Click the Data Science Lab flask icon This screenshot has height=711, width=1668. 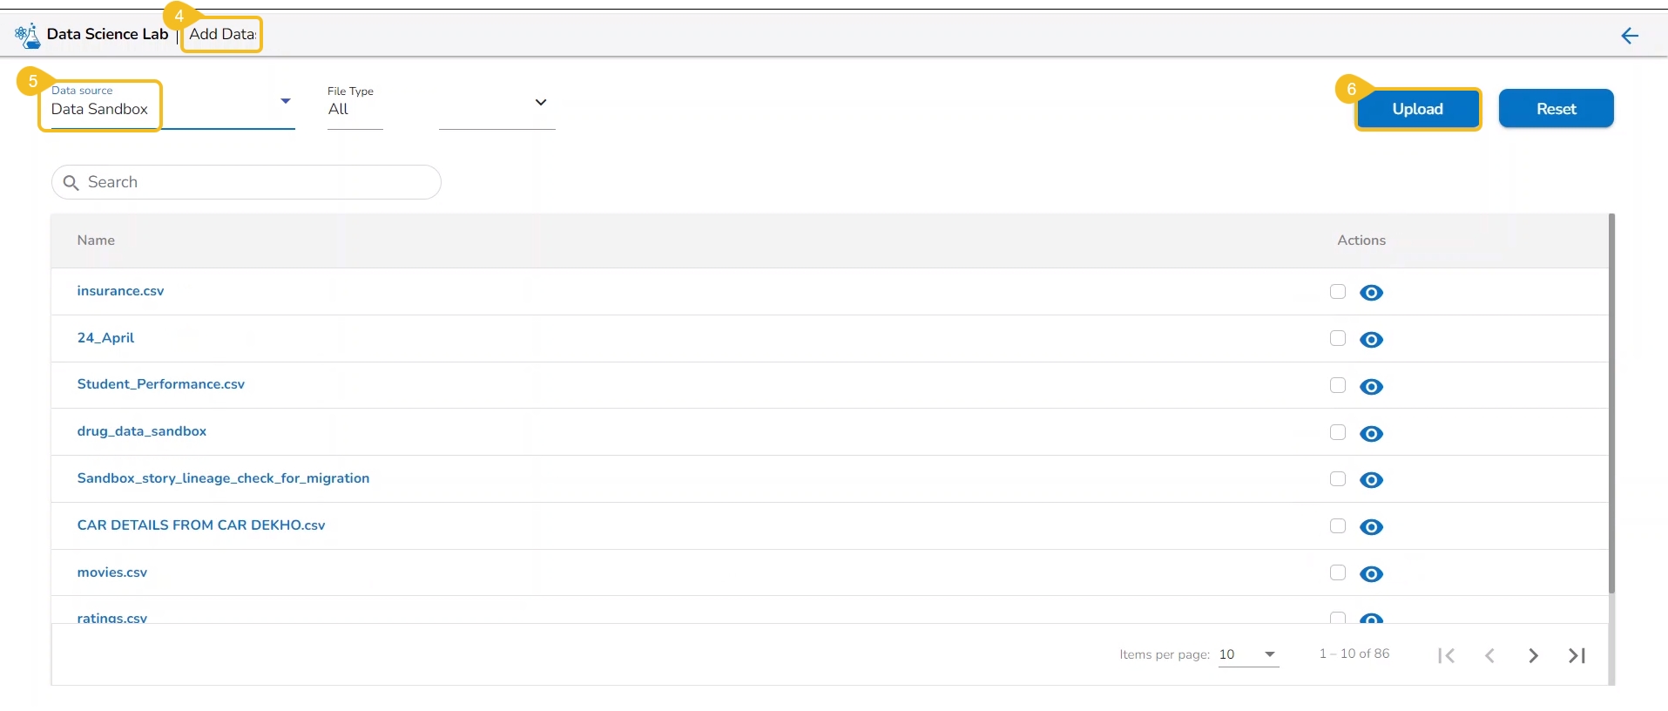(x=28, y=36)
